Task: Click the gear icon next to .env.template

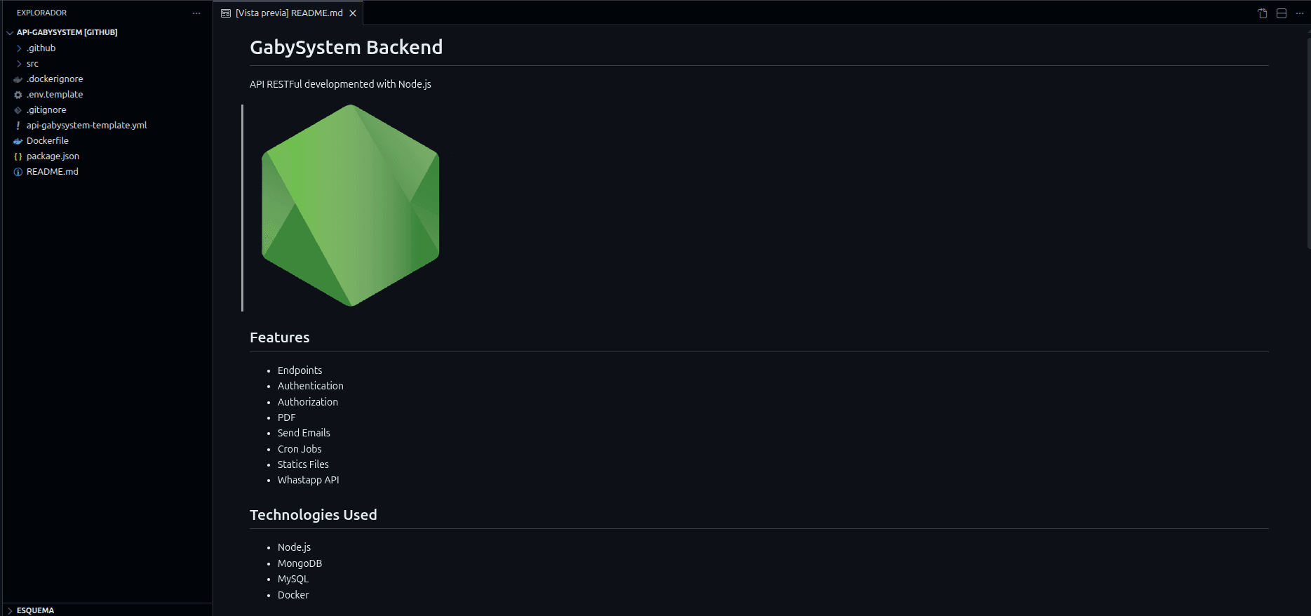Action: [18, 94]
